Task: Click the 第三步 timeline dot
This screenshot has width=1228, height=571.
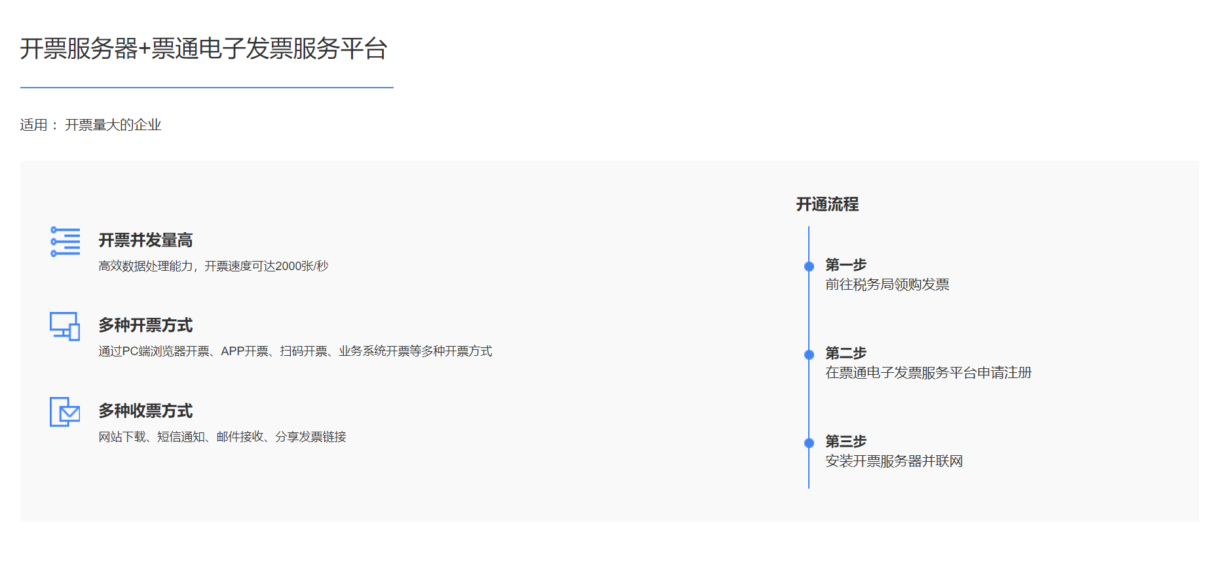Action: click(809, 443)
